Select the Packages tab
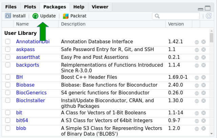 (x=55, y=7)
